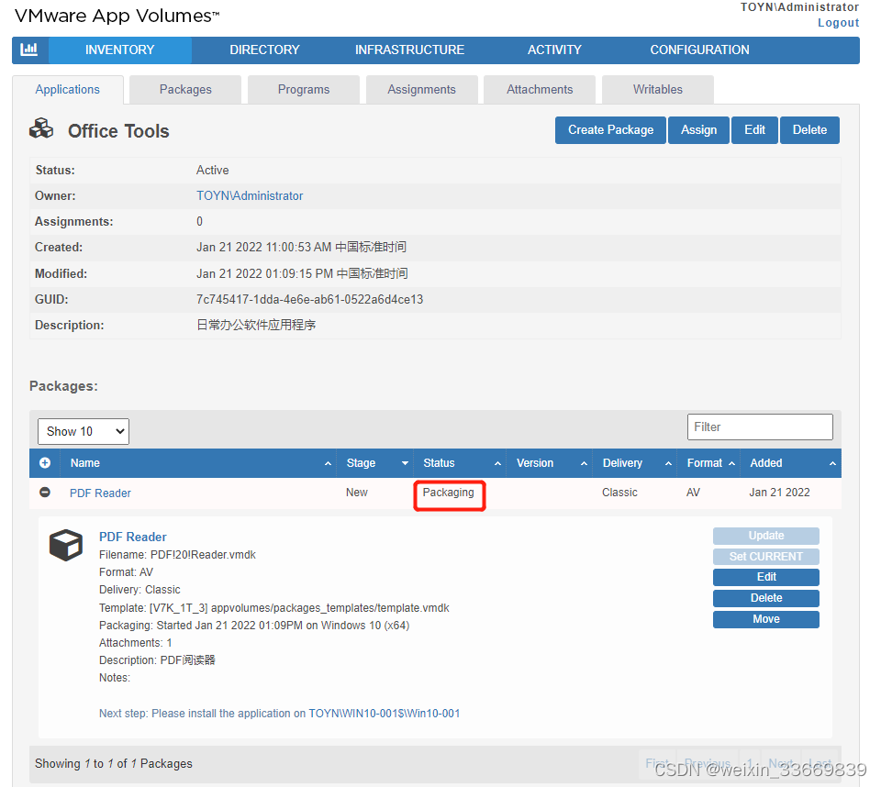Image resolution: width=881 pixels, height=787 pixels.
Task: Open the Show 10 page size dropdown
Action: (x=84, y=431)
